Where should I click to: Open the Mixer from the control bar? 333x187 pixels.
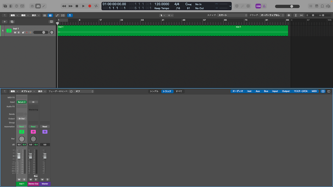point(38,6)
